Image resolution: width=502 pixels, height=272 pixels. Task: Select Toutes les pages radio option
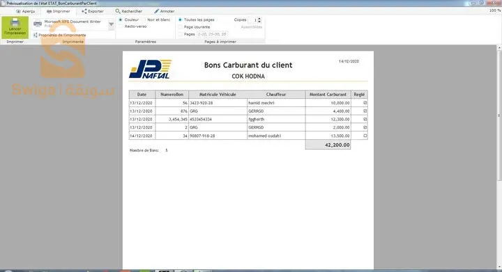pos(181,19)
